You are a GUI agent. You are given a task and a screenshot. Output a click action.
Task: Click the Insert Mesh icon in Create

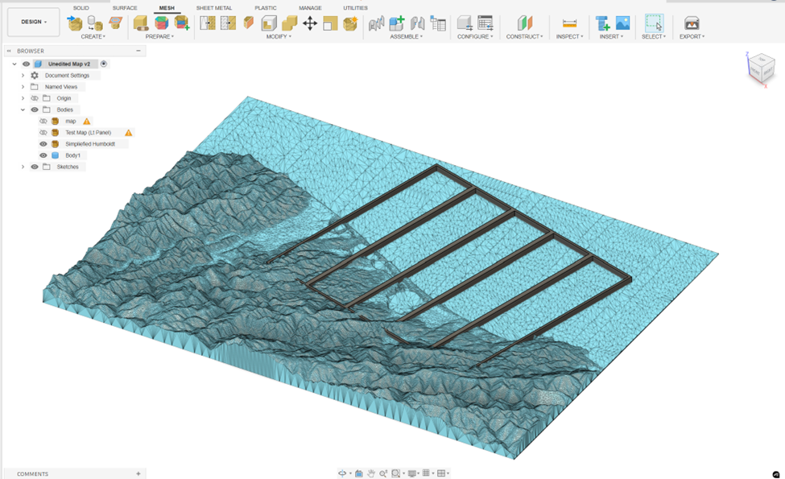(75, 23)
